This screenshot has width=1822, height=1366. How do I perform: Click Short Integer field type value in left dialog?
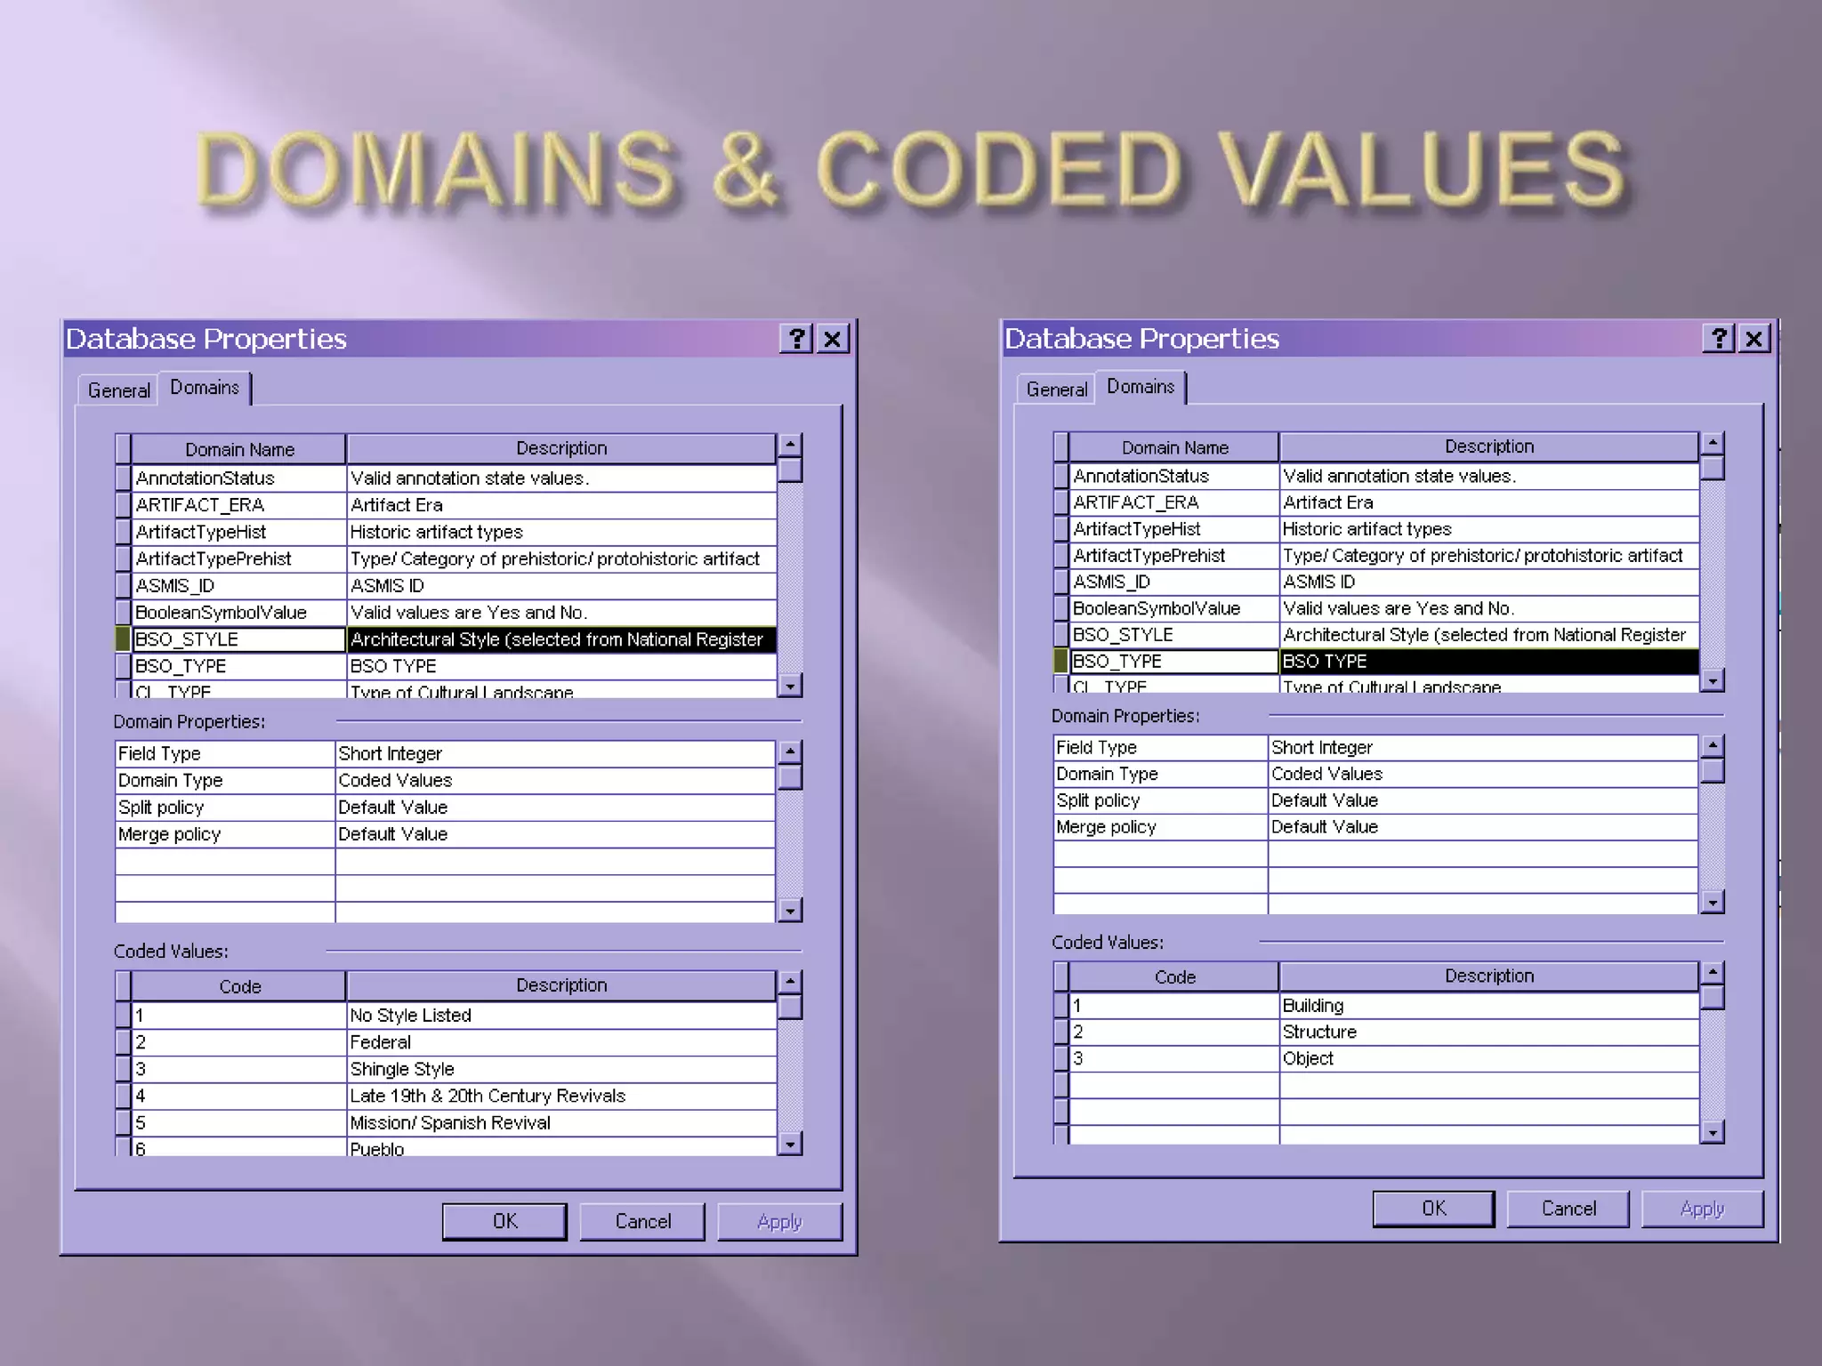pos(554,753)
